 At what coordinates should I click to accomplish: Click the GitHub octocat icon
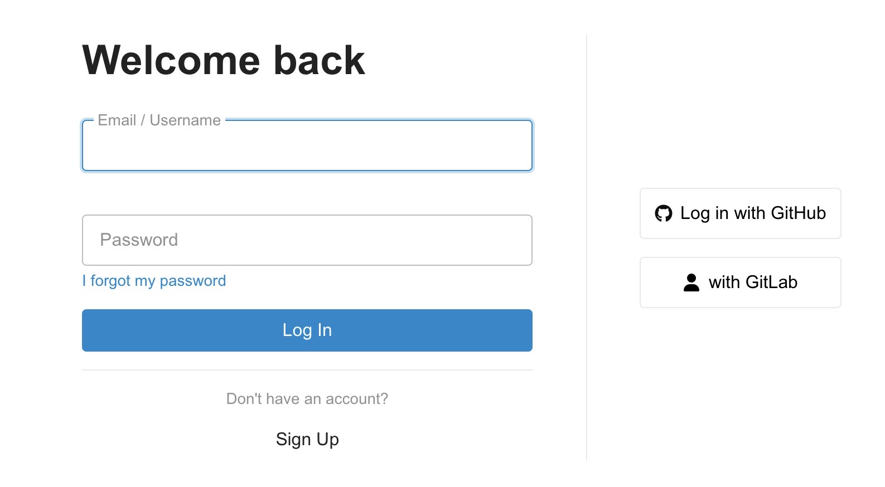pos(663,213)
